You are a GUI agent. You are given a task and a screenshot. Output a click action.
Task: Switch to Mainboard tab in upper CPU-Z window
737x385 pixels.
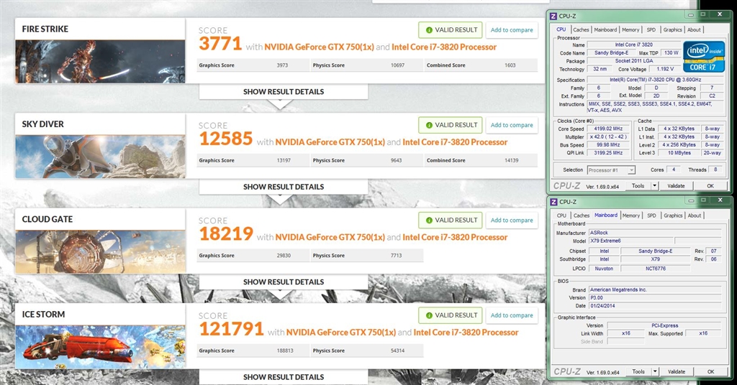(x=605, y=29)
